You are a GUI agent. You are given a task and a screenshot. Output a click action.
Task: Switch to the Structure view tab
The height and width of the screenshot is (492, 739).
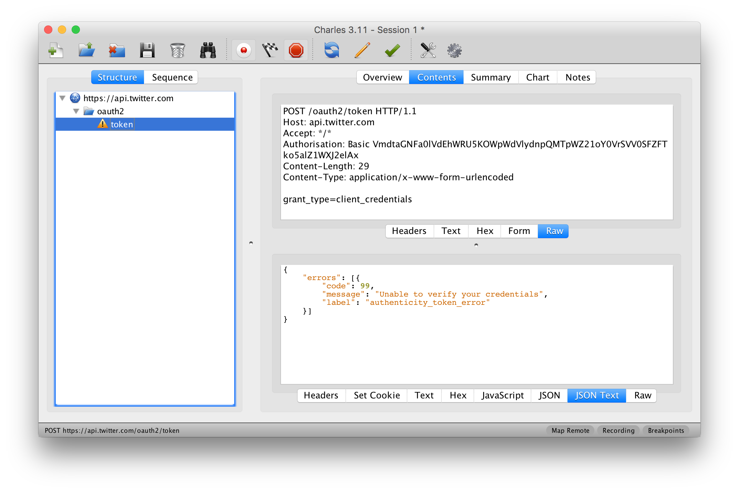tap(117, 77)
